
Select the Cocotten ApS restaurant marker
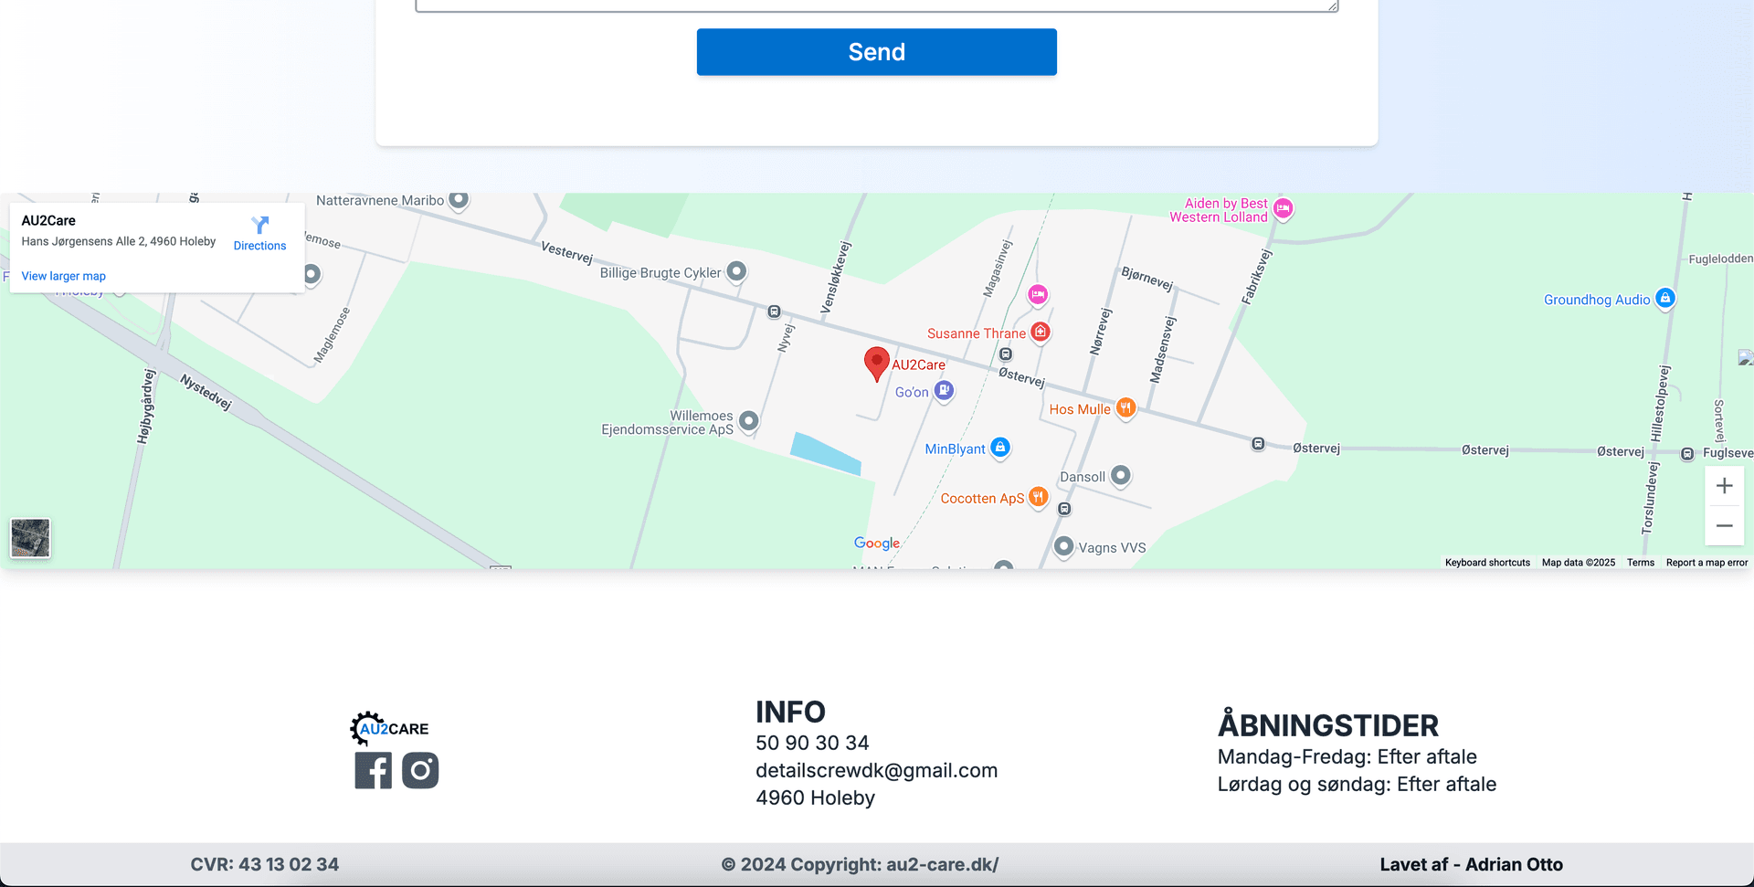[x=1038, y=497]
